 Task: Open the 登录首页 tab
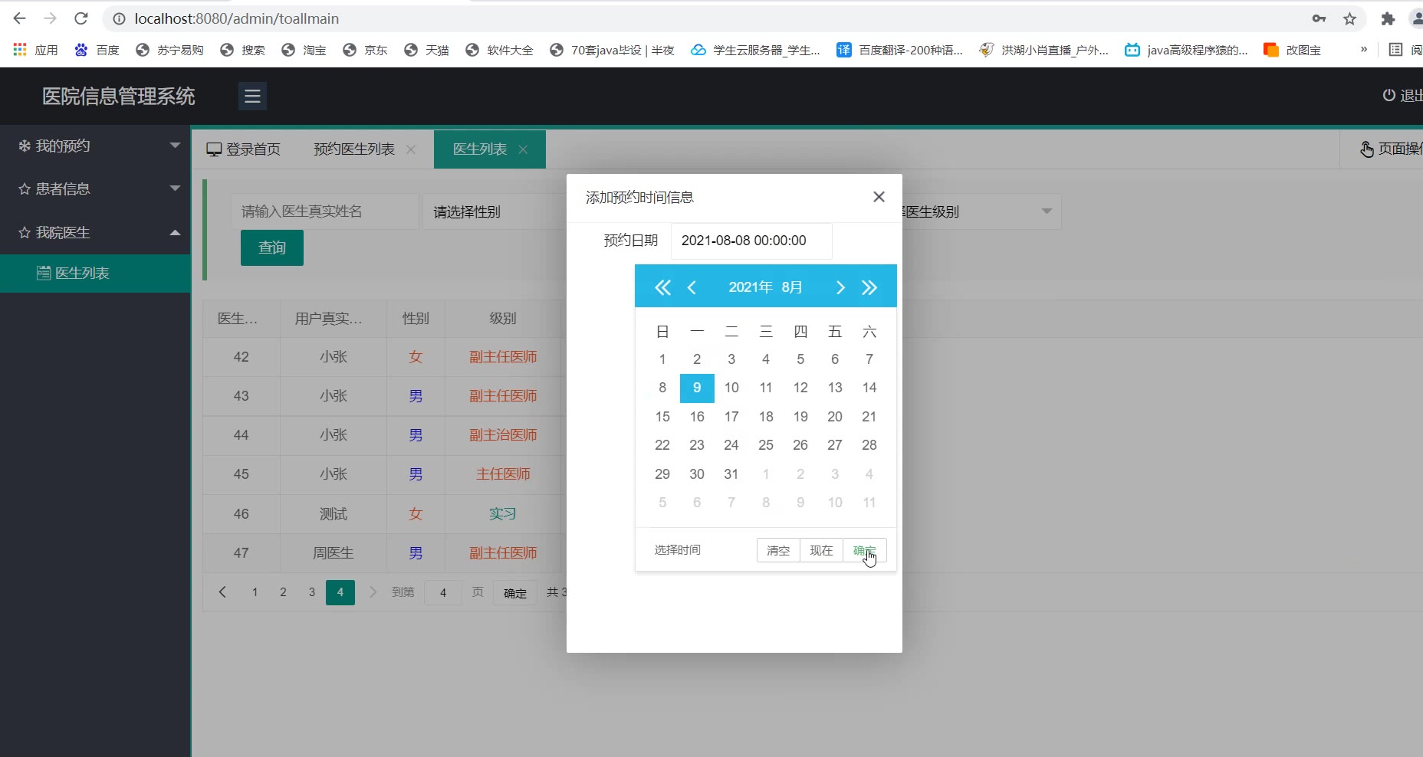click(244, 149)
